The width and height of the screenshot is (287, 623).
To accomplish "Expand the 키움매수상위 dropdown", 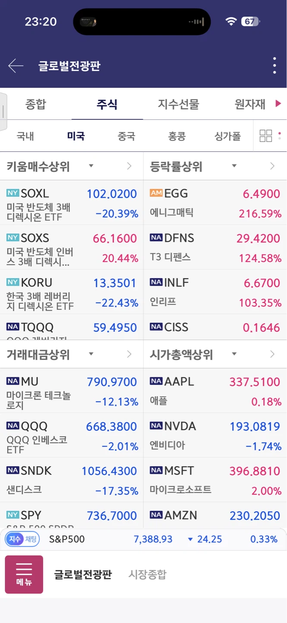I will coord(91,166).
